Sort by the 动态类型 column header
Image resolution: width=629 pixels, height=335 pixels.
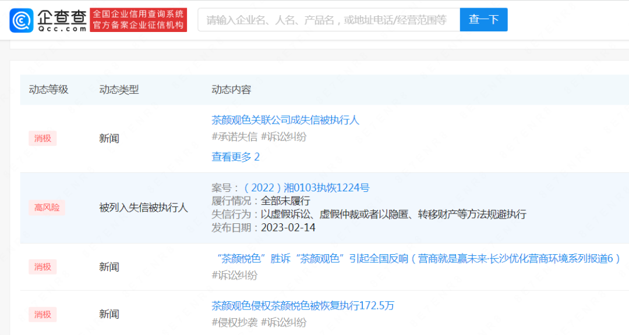click(x=116, y=90)
